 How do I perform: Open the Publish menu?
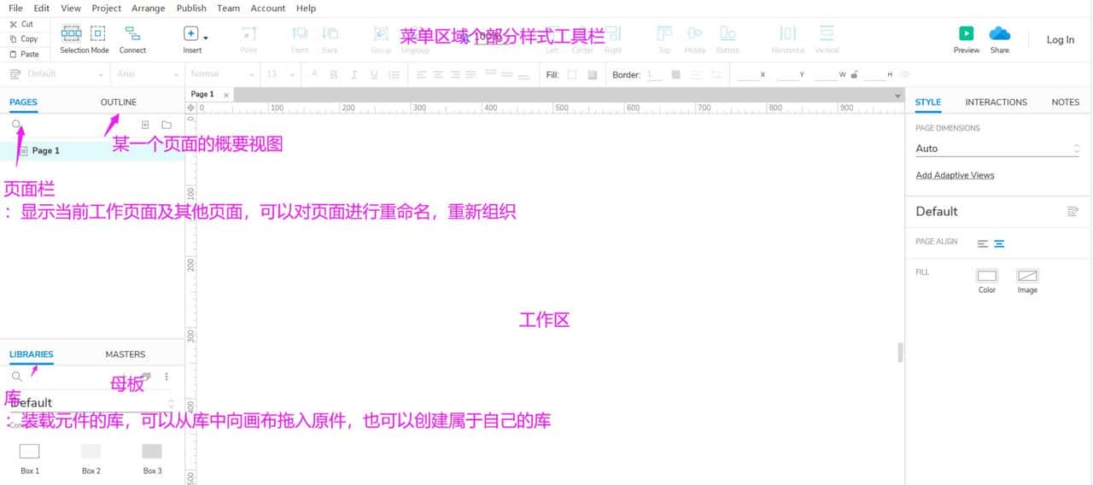click(191, 8)
